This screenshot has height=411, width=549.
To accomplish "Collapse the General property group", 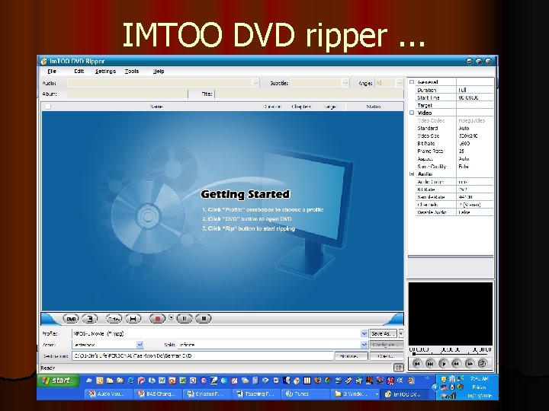I will tap(412, 82).
